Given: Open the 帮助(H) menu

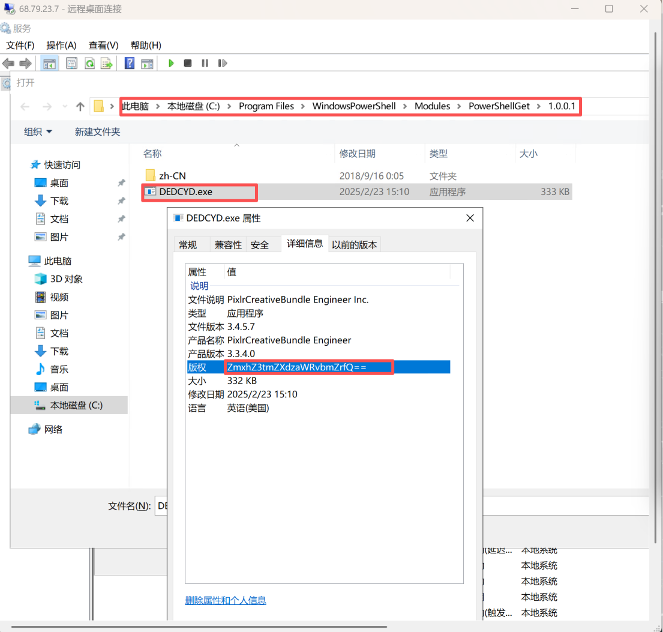Looking at the screenshot, I should [x=146, y=45].
